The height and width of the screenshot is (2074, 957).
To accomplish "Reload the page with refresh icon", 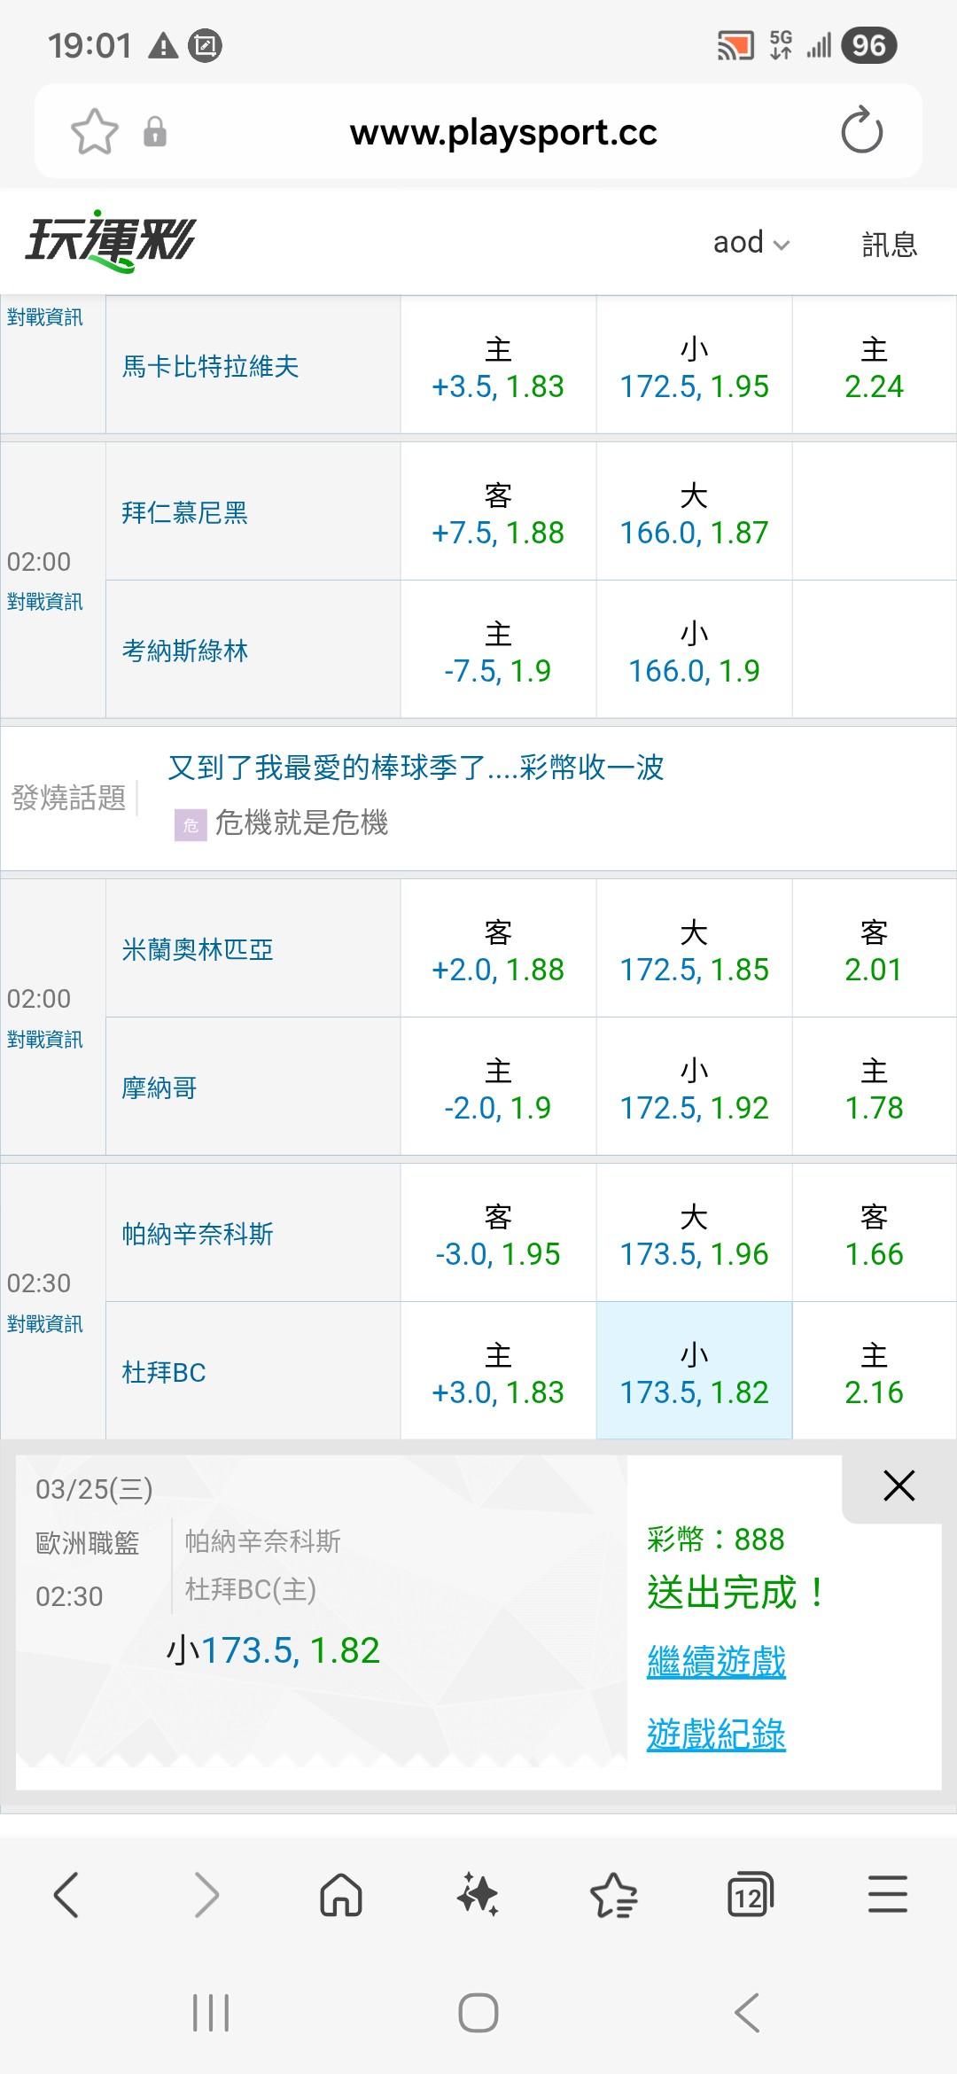I will (861, 131).
